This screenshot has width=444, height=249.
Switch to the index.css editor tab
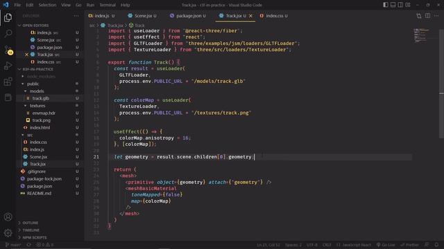point(273,16)
